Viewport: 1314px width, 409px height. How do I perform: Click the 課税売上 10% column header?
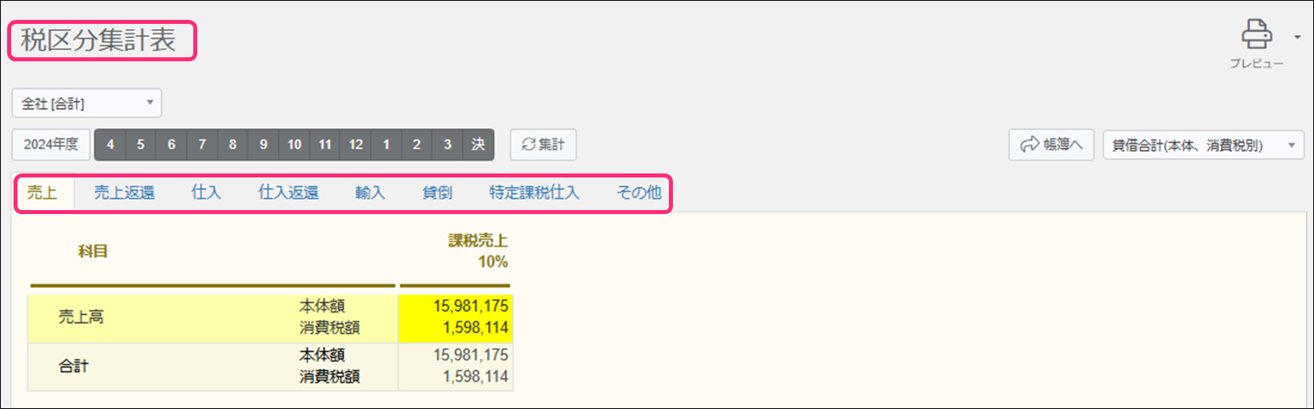(477, 251)
